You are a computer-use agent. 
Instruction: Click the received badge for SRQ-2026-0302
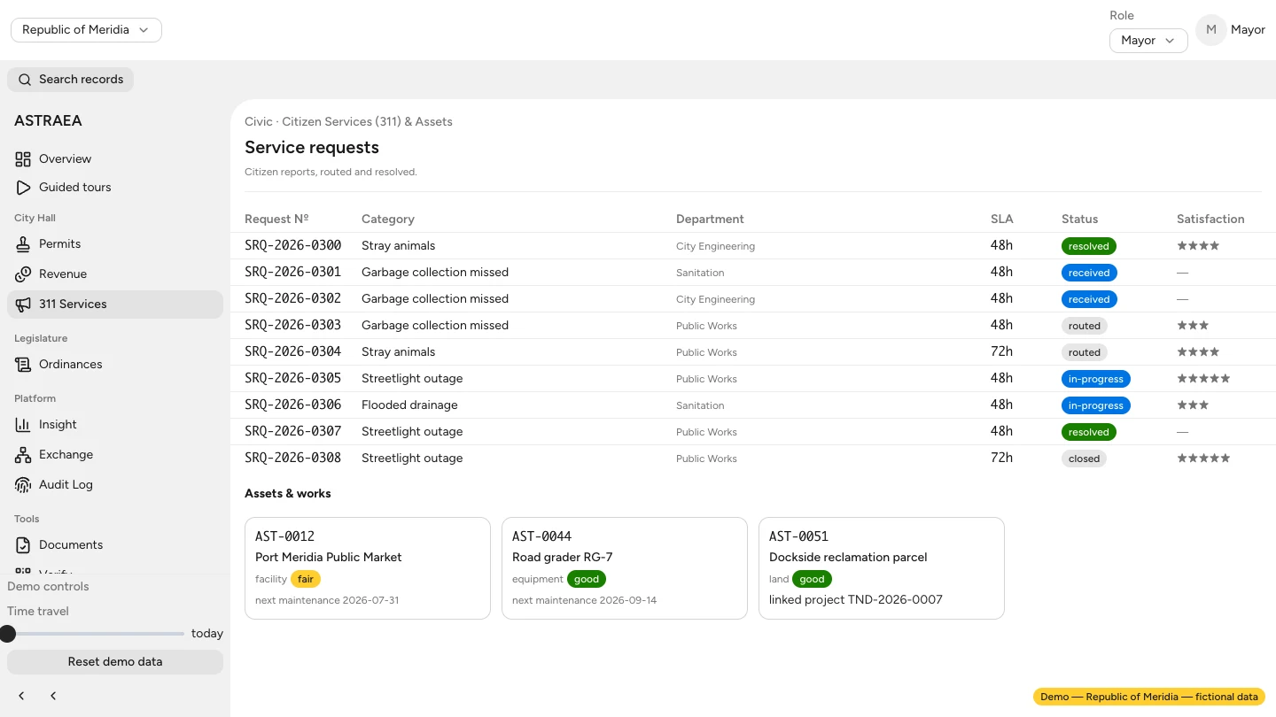(1089, 299)
